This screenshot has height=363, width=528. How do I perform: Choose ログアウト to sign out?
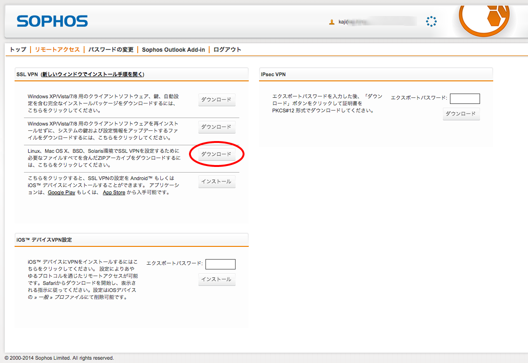tap(227, 49)
